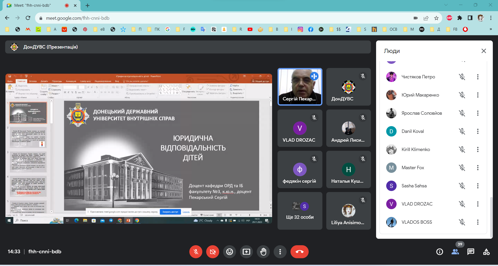The image size is (498, 266).
Task: Open Chrome profile avatar
Action: pyautogui.click(x=480, y=18)
